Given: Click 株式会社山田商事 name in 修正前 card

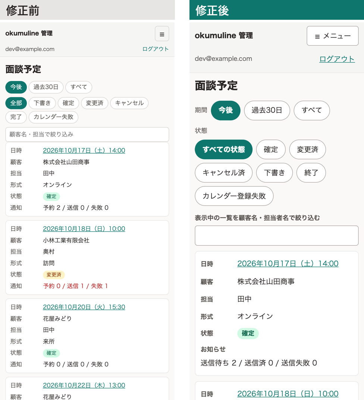Looking at the screenshot, I should 66,162.
